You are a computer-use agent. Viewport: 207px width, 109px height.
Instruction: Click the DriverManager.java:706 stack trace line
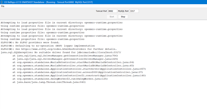click(65, 56)
